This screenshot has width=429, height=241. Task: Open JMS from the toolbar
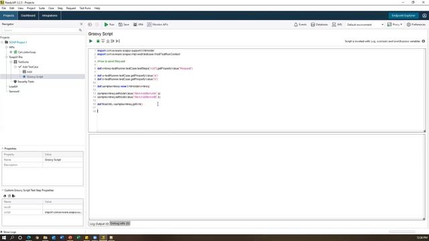click(336, 25)
